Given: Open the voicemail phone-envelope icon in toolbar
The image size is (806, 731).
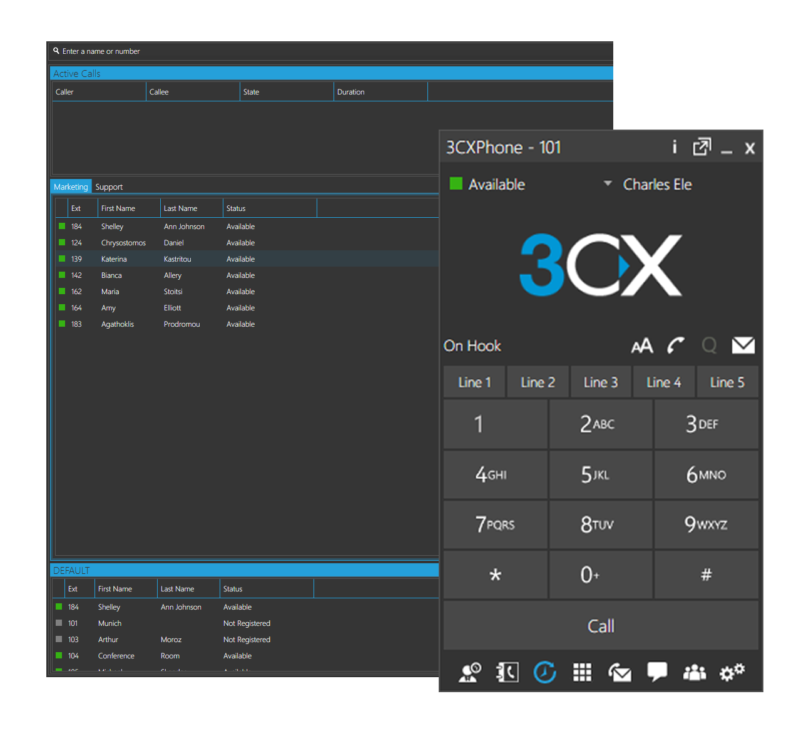Looking at the screenshot, I should [x=620, y=673].
